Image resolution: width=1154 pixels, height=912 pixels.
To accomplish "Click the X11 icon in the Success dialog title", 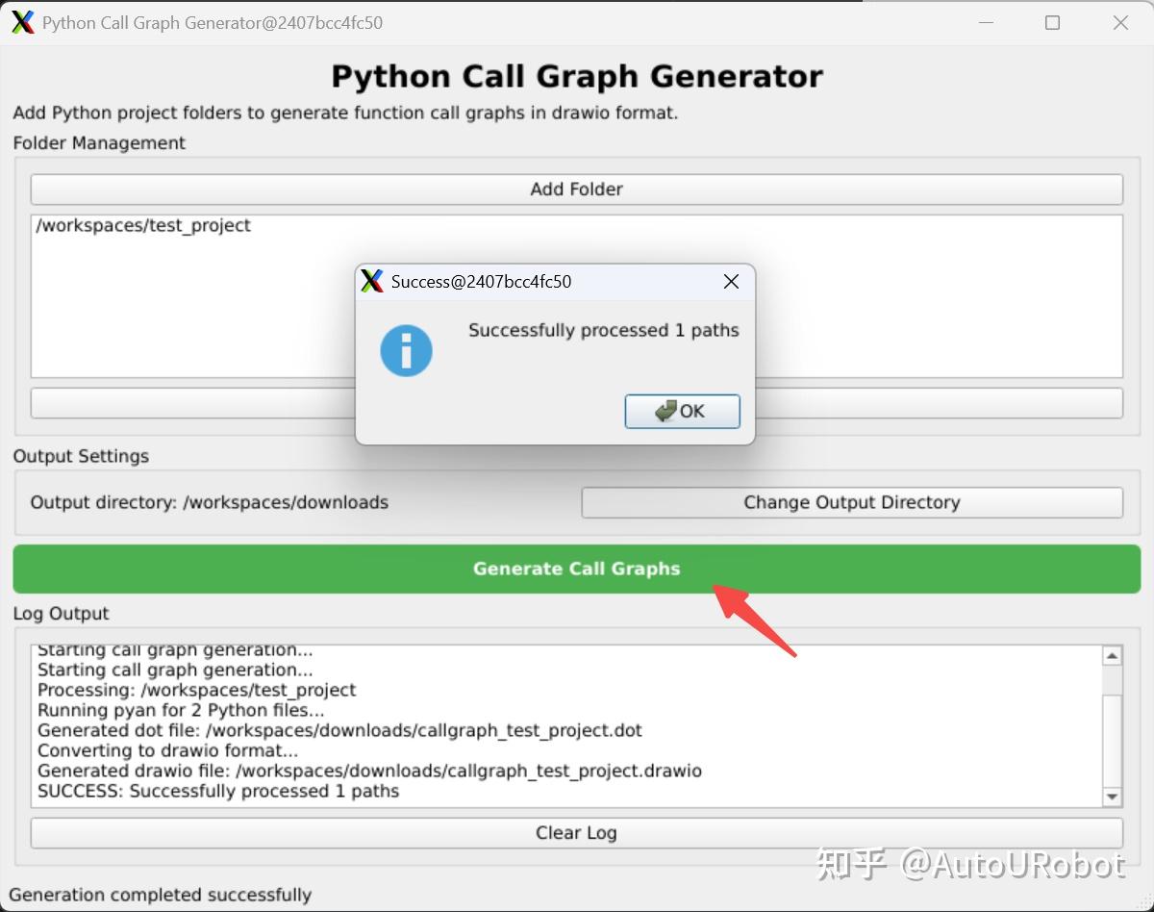I will (x=372, y=281).
